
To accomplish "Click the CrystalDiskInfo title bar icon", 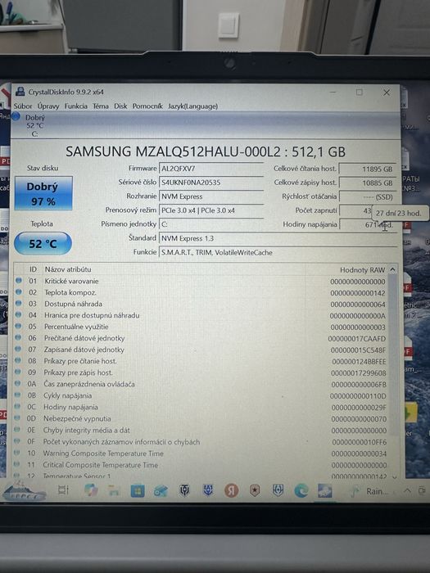I will (x=20, y=92).
